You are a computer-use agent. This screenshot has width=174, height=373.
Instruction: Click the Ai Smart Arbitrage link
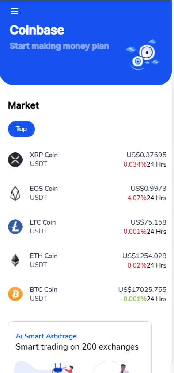coord(46,336)
